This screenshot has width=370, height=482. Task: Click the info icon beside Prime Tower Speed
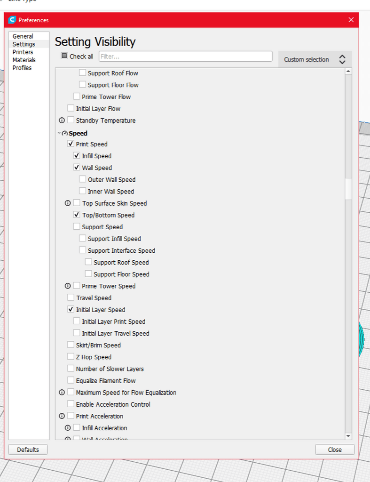[x=68, y=286]
